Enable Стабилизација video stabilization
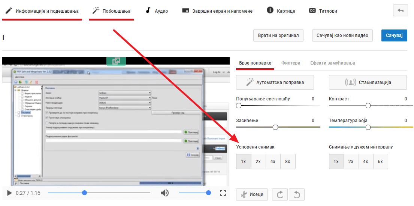The image size is (414, 206). point(368,82)
